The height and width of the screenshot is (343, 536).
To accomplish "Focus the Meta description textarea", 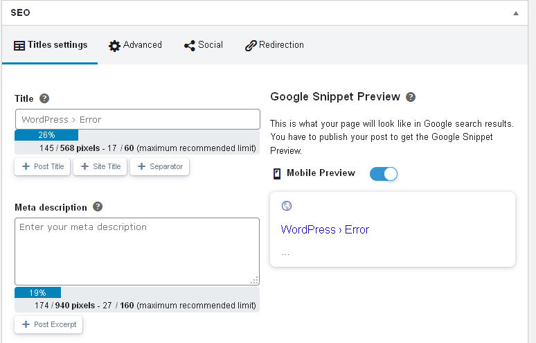I will [x=137, y=252].
